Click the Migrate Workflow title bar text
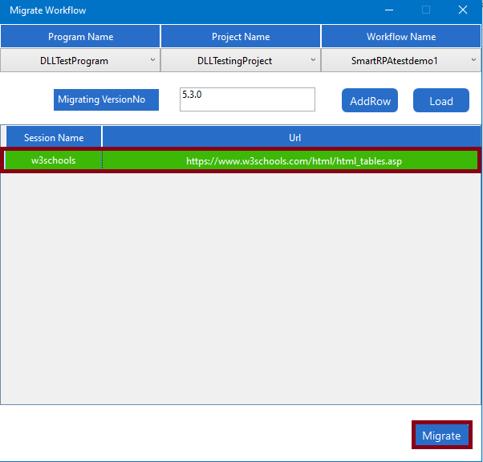This screenshot has width=483, height=462. (48, 10)
